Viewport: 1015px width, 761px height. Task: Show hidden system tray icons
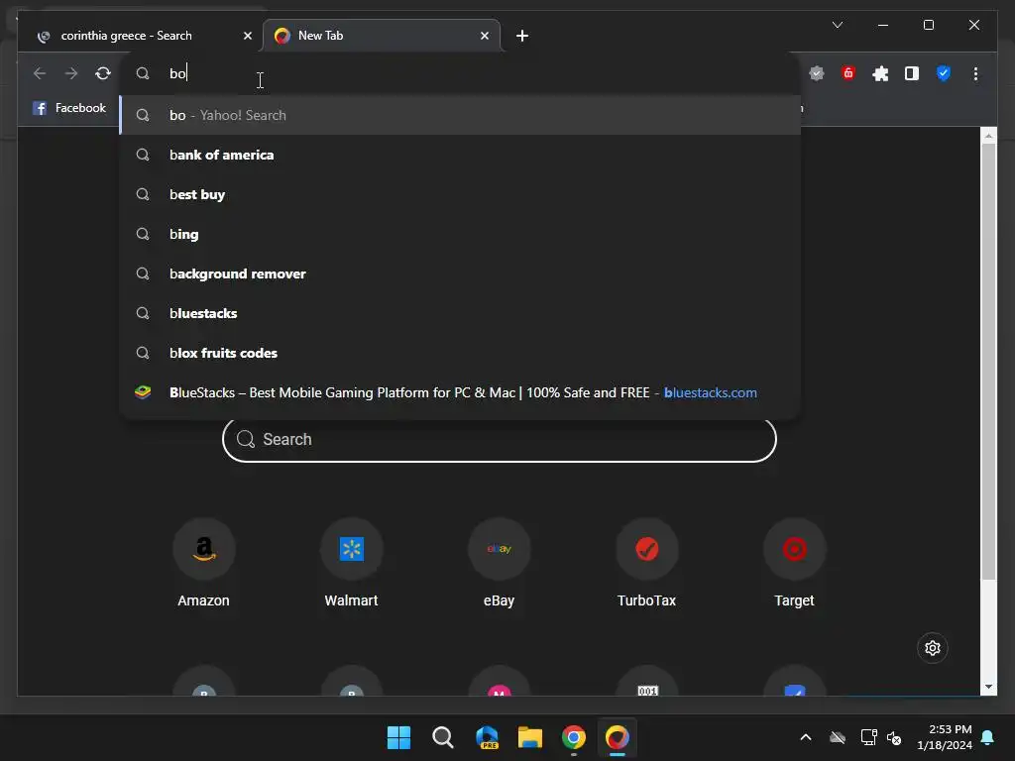coord(805,737)
